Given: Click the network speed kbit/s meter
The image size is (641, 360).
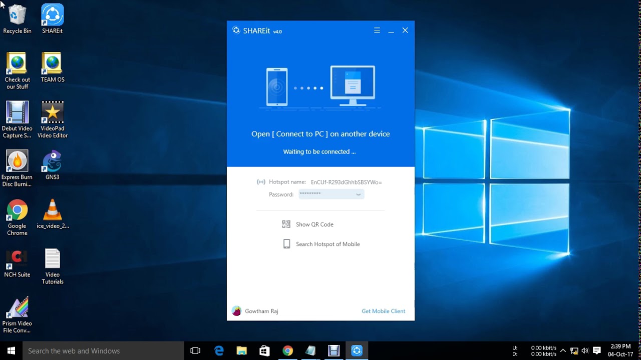Looking at the screenshot, I should (x=534, y=351).
